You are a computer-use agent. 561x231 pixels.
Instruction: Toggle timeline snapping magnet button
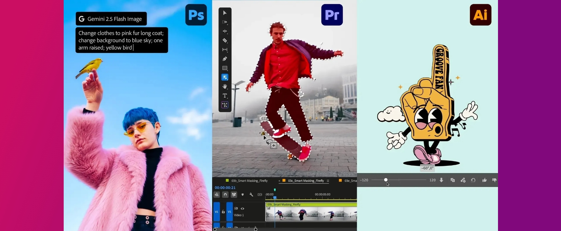pos(225,195)
